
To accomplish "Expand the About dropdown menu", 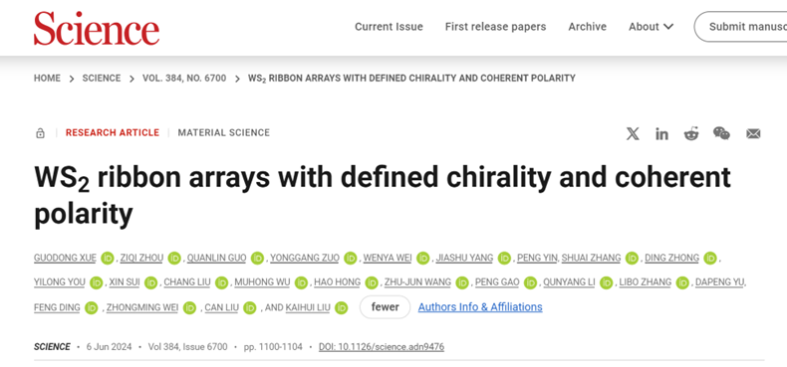I will point(651,27).
